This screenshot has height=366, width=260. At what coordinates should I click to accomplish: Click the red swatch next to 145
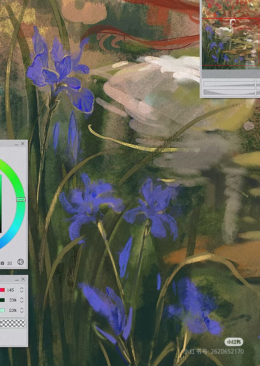coord(2,290)
